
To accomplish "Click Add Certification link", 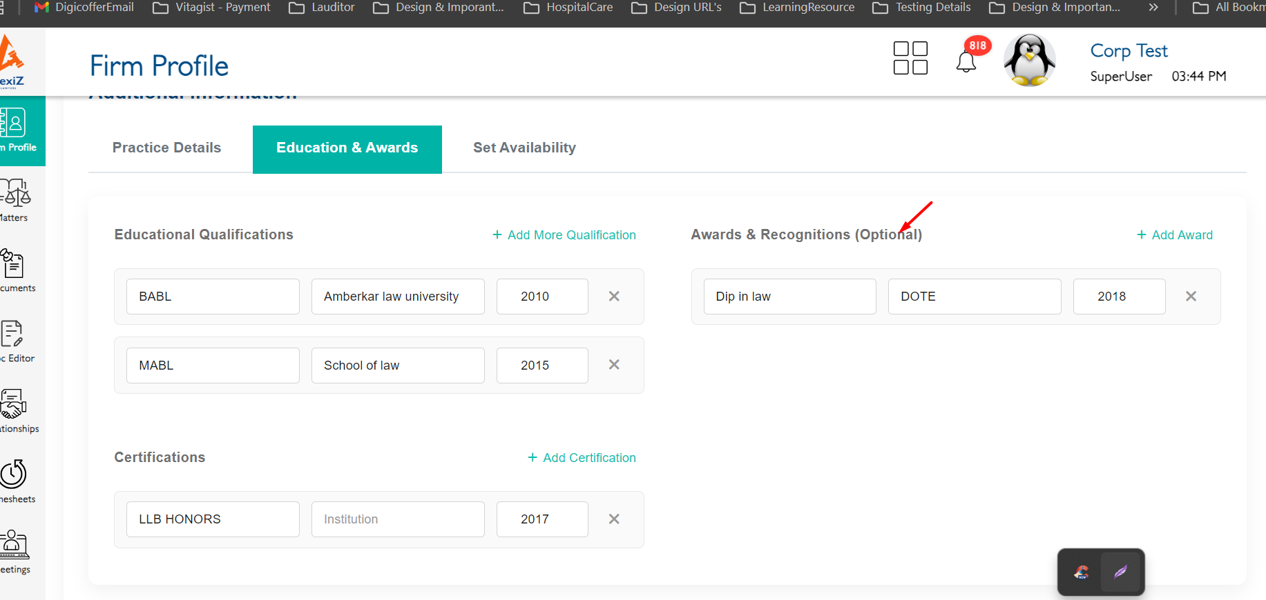I will (582, 458).
